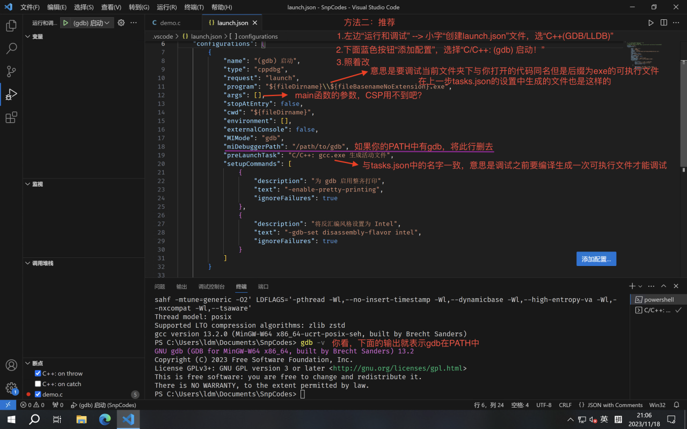Launch File Explorer from the taskbar
Screen dimensions: 687x429
pos(81,419)
